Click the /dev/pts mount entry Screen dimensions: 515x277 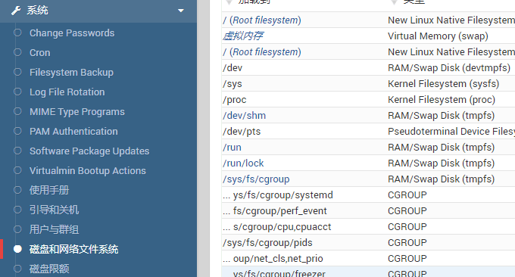tap(242, 132)
